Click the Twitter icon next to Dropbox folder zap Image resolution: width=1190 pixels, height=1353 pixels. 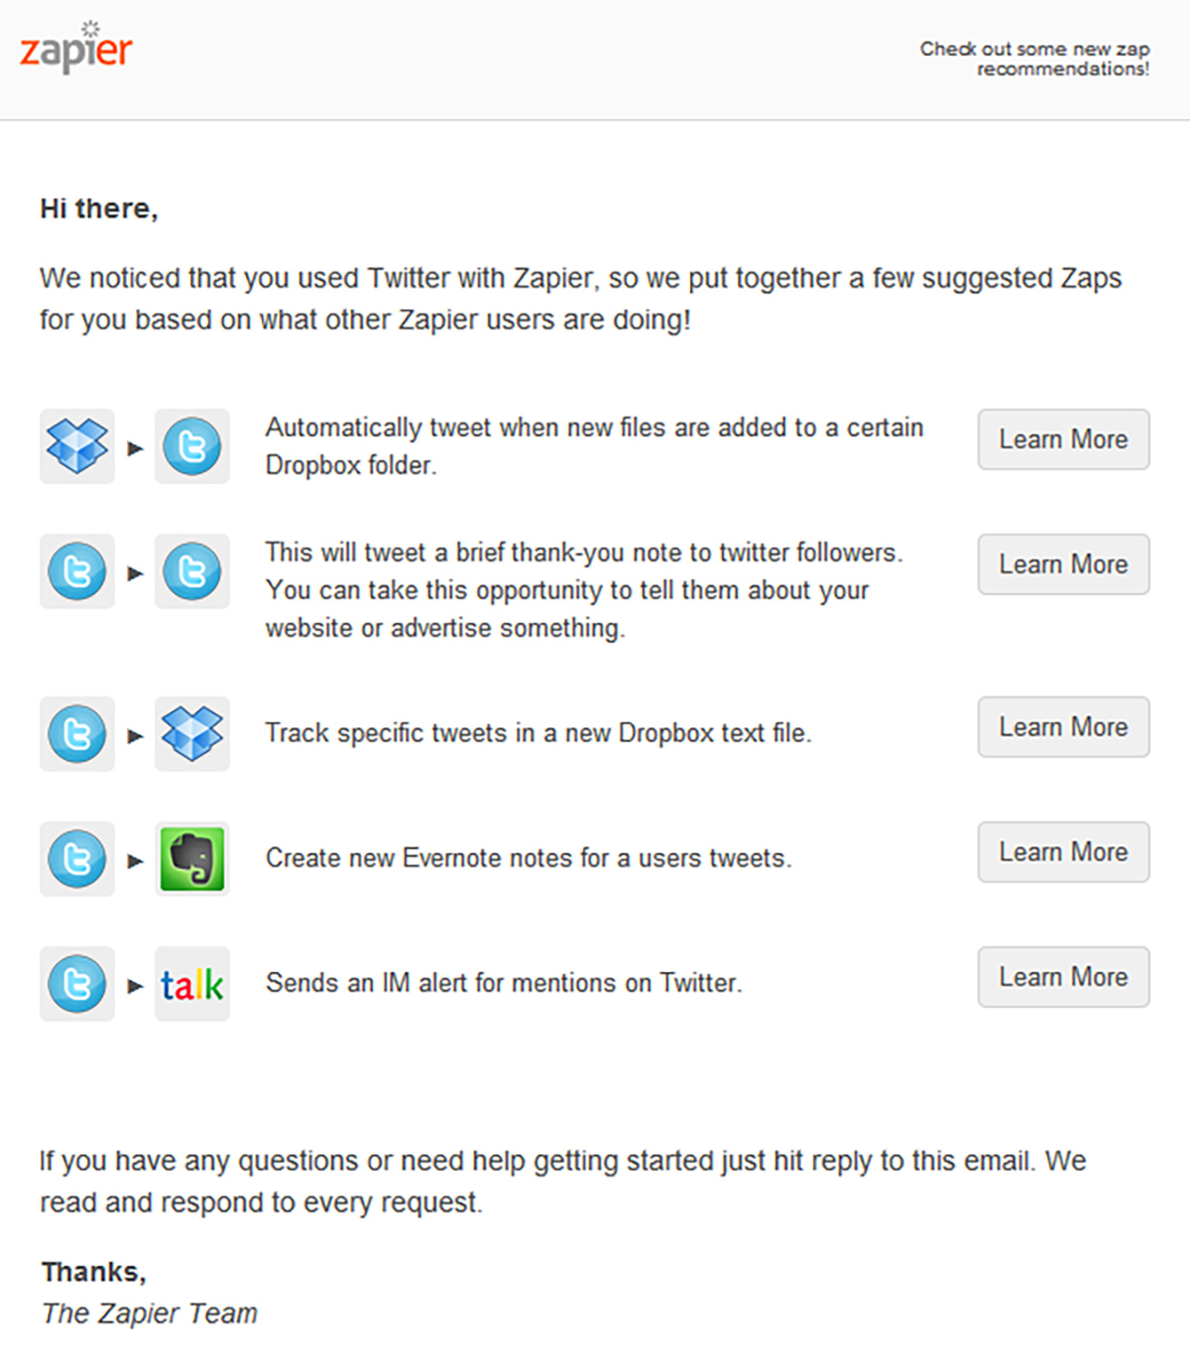192,446
